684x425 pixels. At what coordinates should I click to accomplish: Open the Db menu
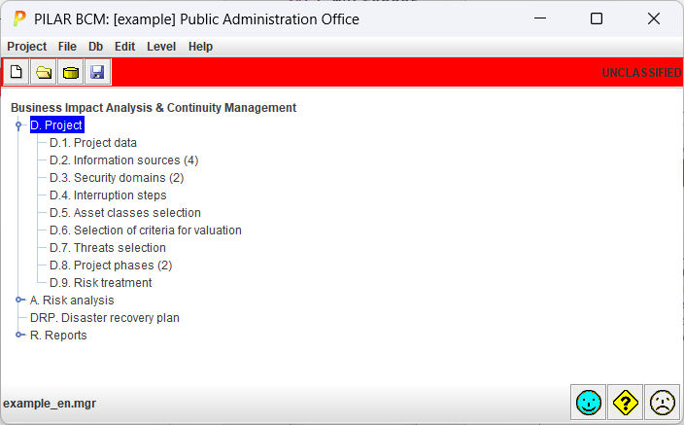[95, 47]
